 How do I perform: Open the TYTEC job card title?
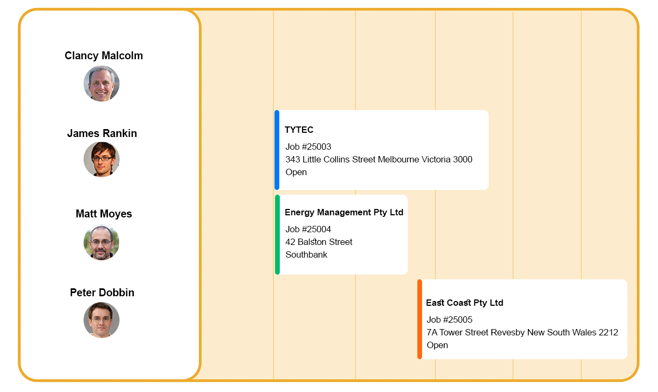(x=299, y=130)
